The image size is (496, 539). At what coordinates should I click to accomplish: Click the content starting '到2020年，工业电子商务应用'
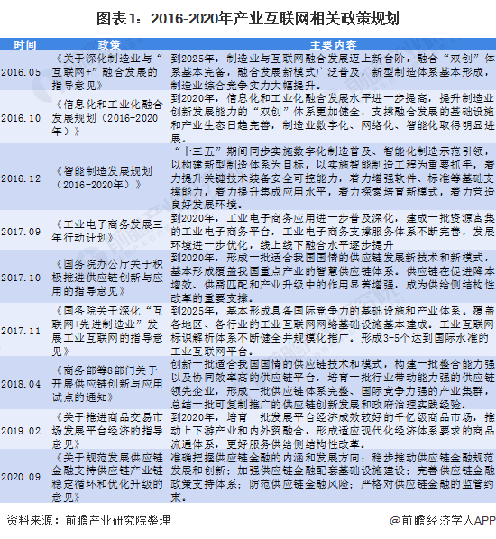coord(333,232)
